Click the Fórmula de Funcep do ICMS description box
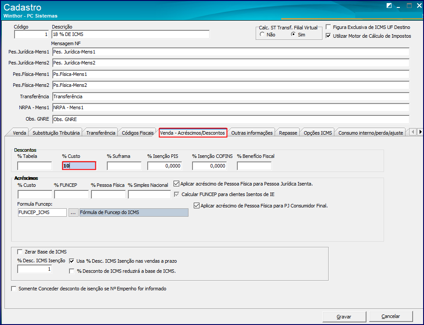Screen dimensions: 424x325 coord(134,212)
